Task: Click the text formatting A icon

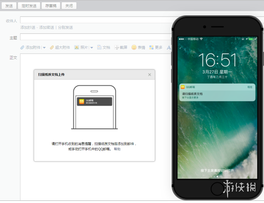Action: 168,48
